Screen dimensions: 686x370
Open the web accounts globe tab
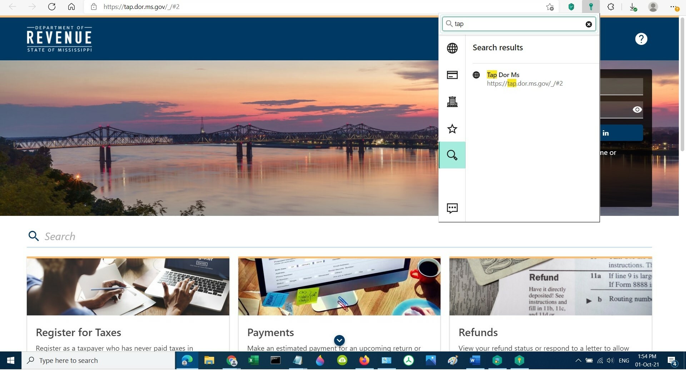[x=452, y=48]
